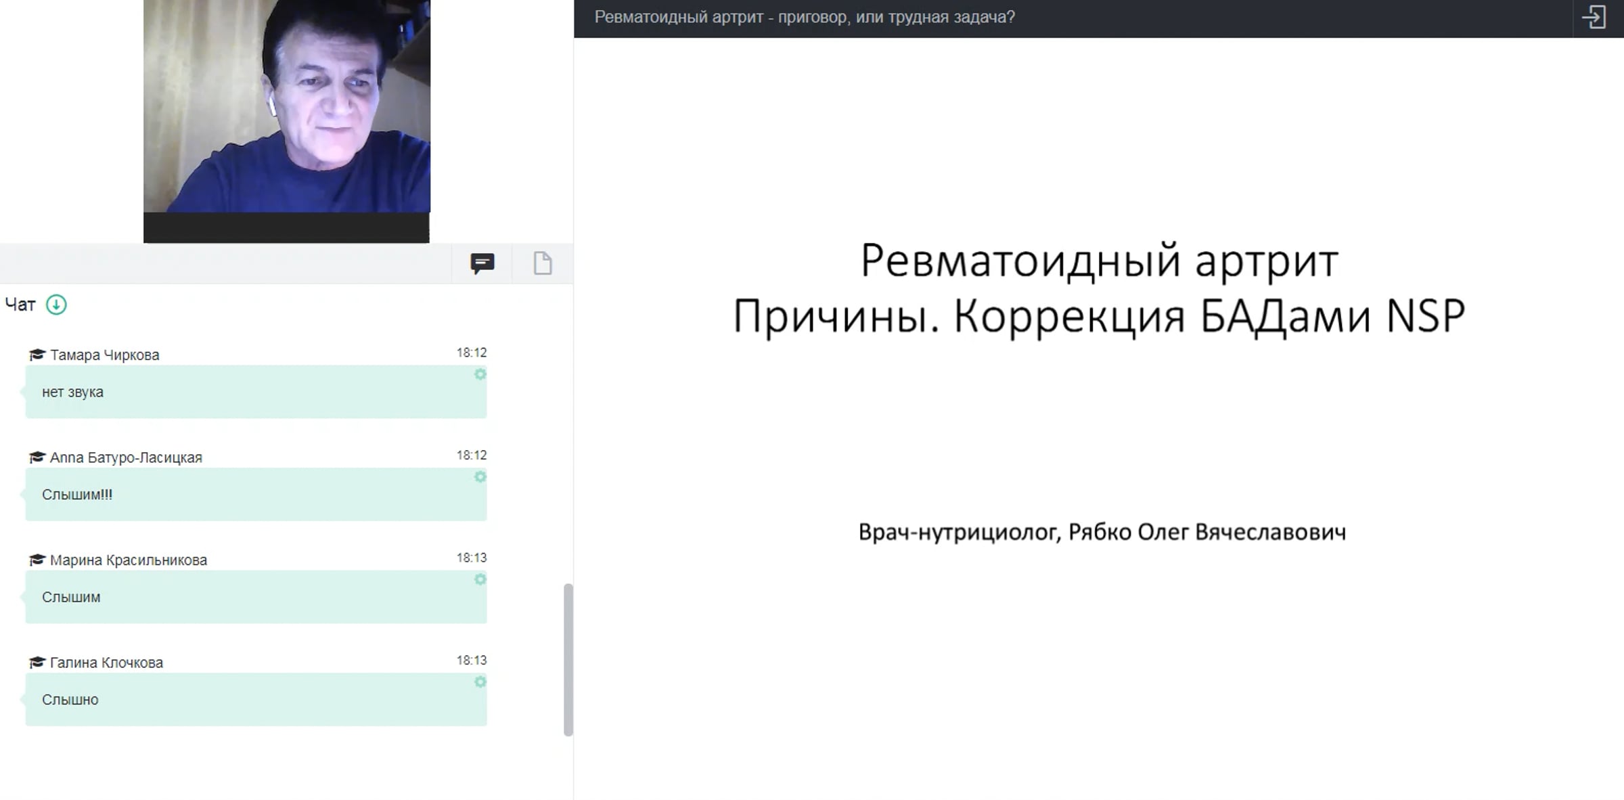Click graduation cap icon beside Тамара Чиркова
Image resolution: width=1624 pixels, height=800 pixels.
point(37,355)
